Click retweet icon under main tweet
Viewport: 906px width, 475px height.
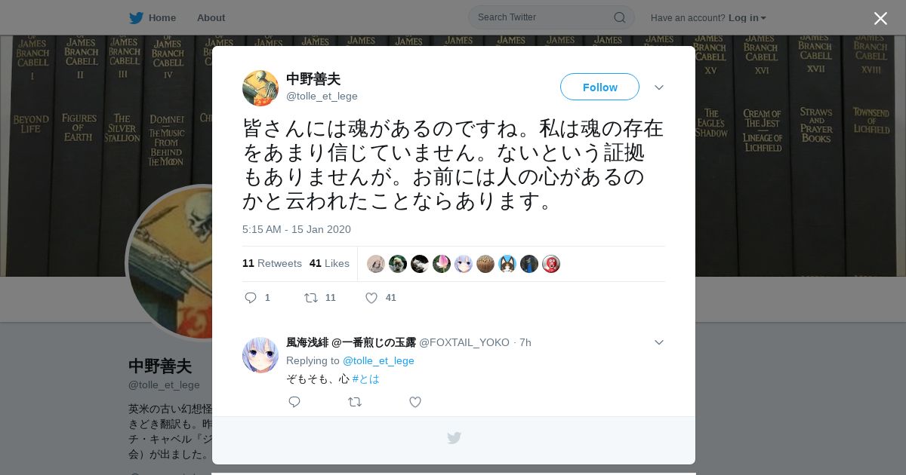tap(311, 298)
